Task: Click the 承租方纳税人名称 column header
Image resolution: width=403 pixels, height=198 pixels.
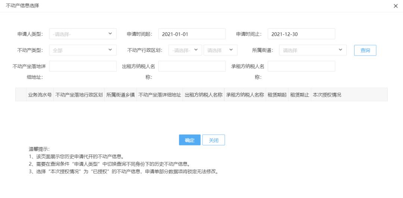Action: (245, 94)
